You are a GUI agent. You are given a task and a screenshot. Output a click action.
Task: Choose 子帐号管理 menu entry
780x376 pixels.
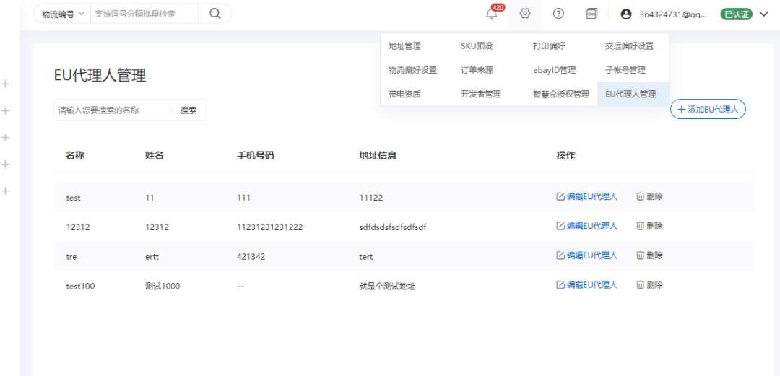point(625,70)
